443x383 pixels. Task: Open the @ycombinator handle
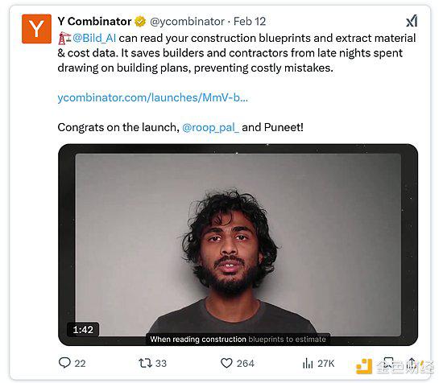point(187,22)
